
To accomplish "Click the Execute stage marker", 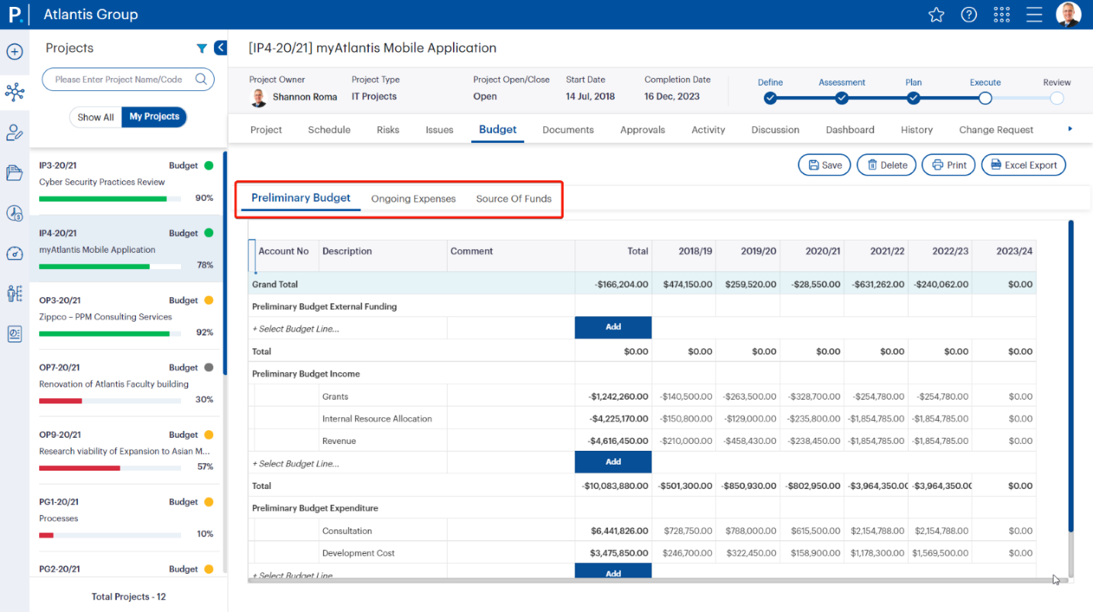I will coord(985,98).
